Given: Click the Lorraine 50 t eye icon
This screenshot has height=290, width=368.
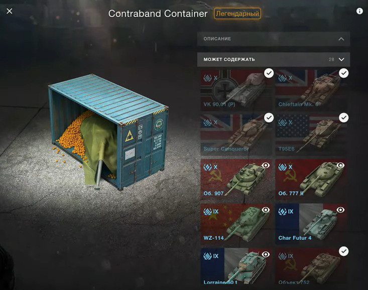Looking at the screenshot, I should 266,254.
